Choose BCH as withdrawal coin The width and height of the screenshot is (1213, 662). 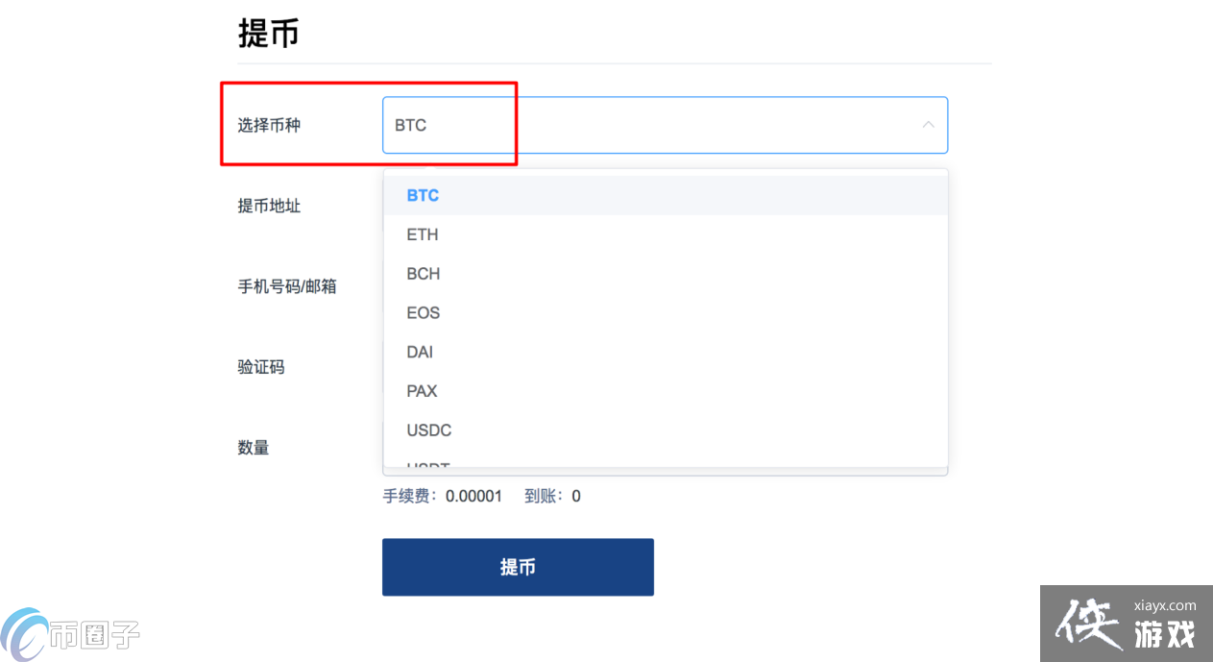423,274
